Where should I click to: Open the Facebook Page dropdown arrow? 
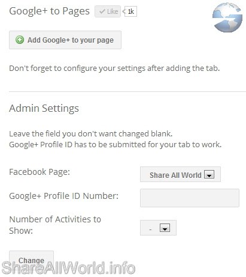(209, 174)
